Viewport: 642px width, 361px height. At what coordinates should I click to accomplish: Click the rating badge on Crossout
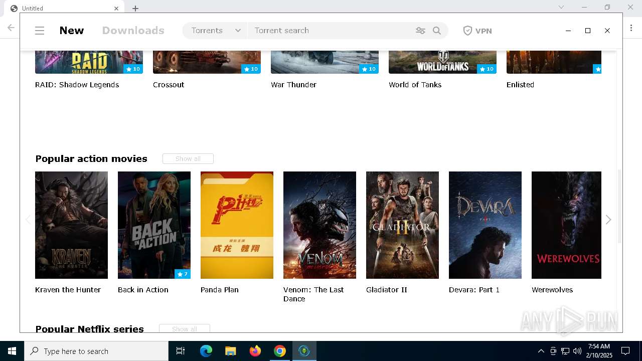pyautogui.click(x=251, y=69)
